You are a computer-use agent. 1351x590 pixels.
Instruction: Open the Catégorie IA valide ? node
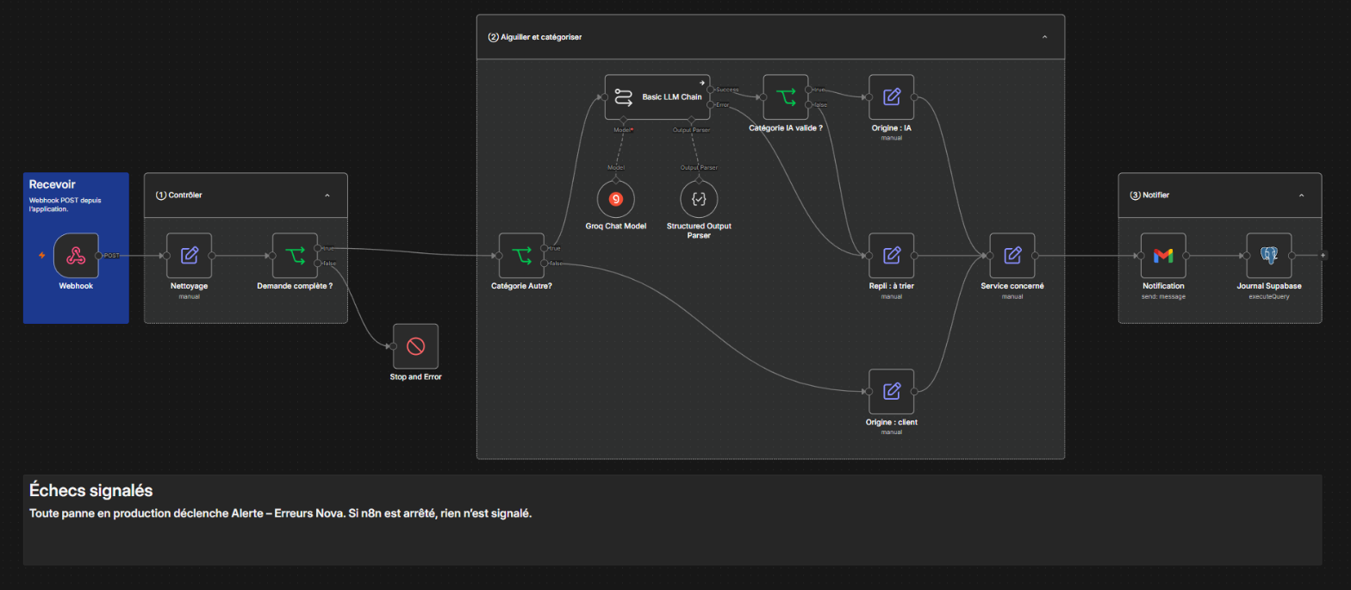coord(786,96)
